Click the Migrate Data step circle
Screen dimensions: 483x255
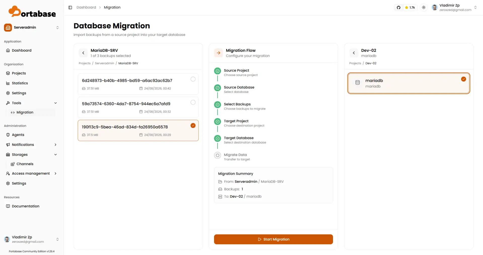(218, 155)
